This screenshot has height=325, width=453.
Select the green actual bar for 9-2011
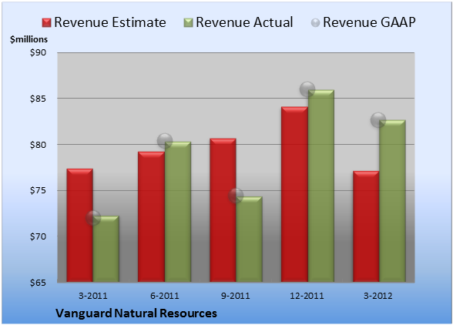point(249,240)
